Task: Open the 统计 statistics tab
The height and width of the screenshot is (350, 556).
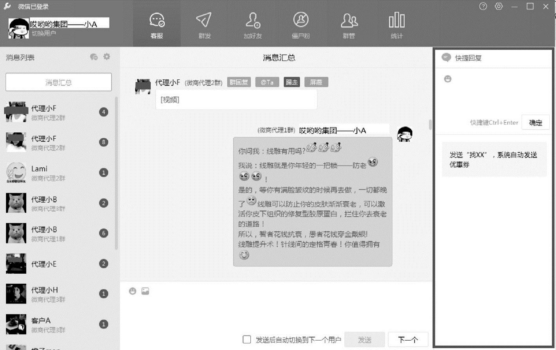Action: tap(396, 25)
